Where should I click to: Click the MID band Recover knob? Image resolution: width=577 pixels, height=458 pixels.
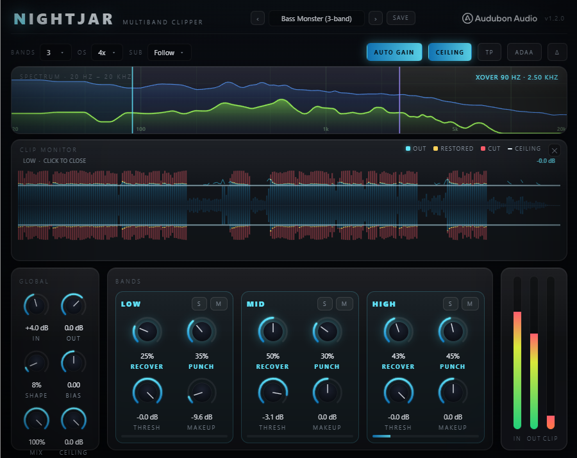tap(272, 332)
